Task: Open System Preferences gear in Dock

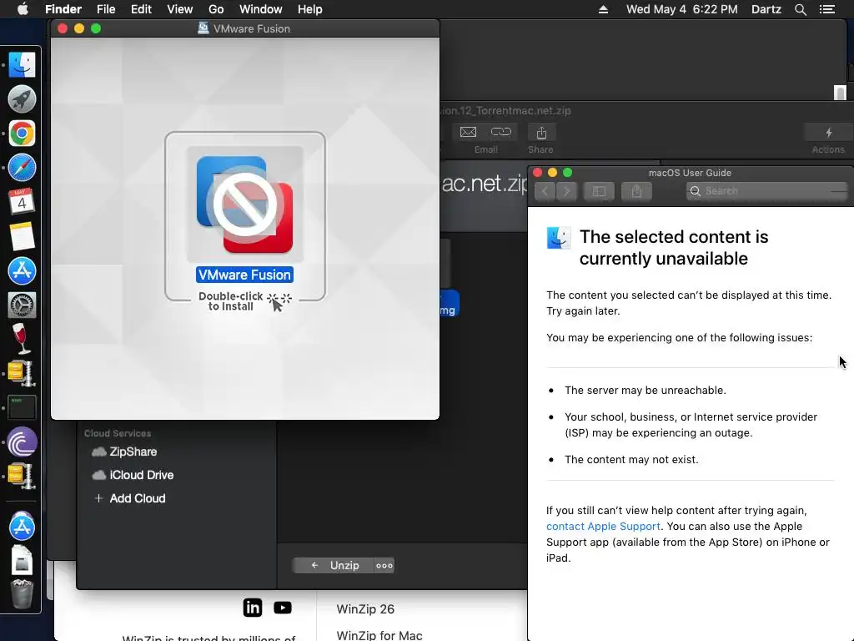Action: 22,305
